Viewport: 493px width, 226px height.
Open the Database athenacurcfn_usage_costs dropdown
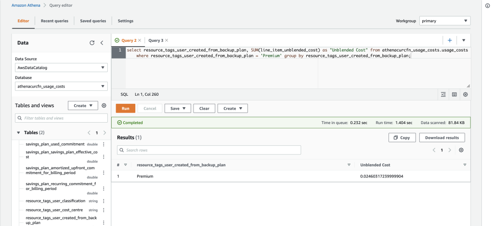(x=61, y=87)
